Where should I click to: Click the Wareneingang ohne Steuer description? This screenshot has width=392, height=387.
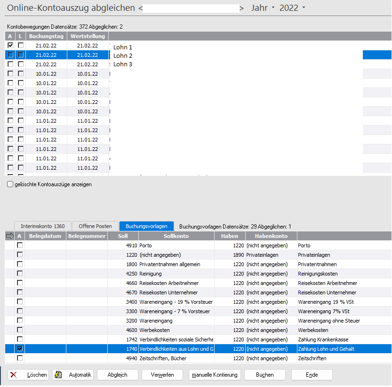pos(329,321)
